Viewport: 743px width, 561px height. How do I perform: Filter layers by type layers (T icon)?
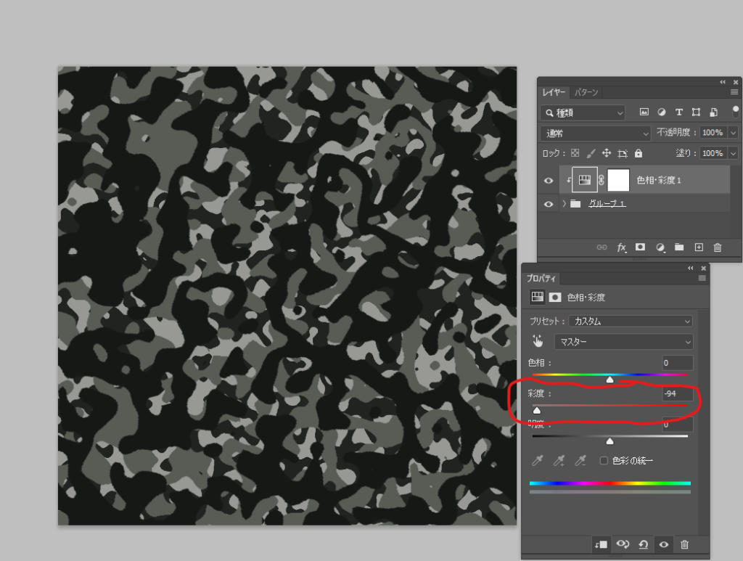pos(679,112)
